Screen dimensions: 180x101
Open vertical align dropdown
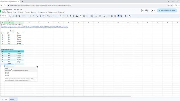pos(97,16)
